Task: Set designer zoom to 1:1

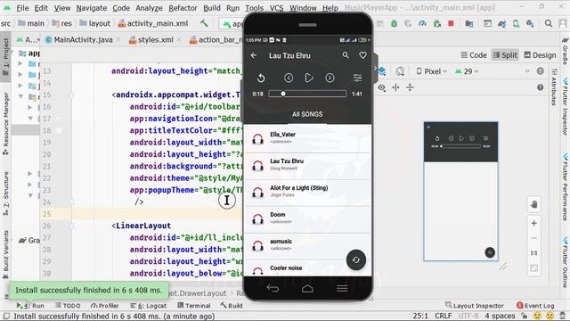Action: coord(533,253)
